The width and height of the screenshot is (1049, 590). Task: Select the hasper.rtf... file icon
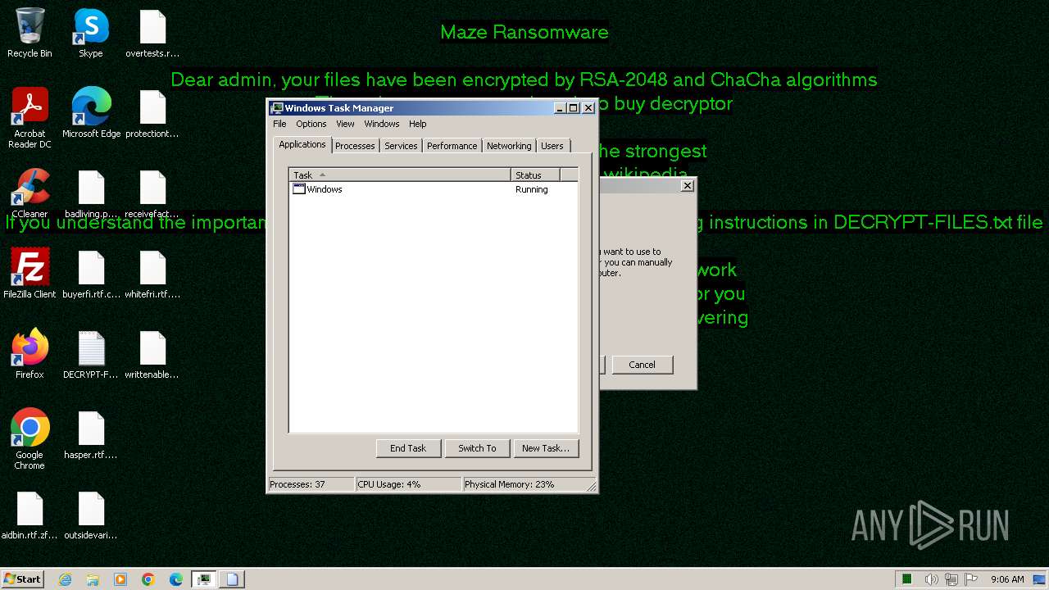(91, 434)
